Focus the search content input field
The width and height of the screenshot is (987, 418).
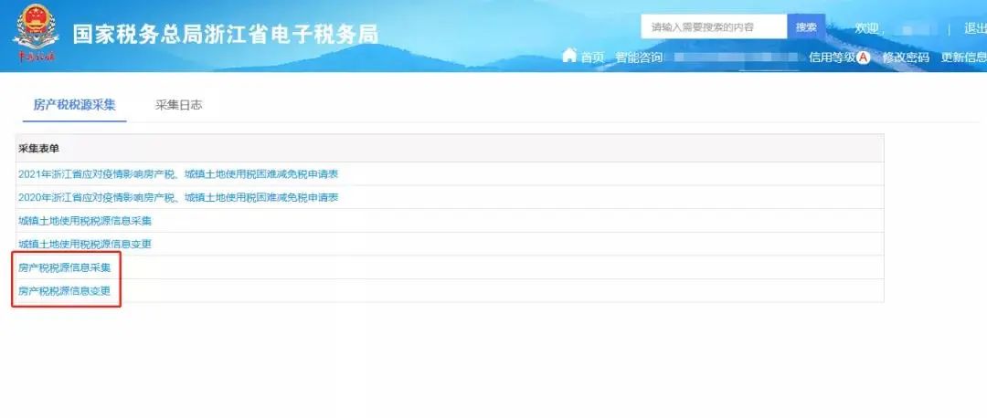(x=714, y=27)
